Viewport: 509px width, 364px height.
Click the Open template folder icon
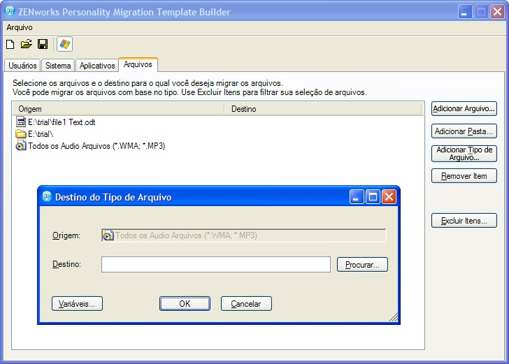click(27, 44)
